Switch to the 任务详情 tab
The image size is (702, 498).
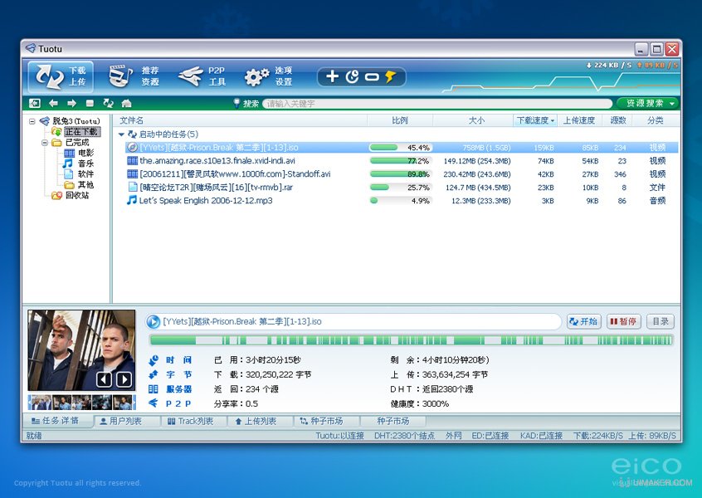click(58, 421)
